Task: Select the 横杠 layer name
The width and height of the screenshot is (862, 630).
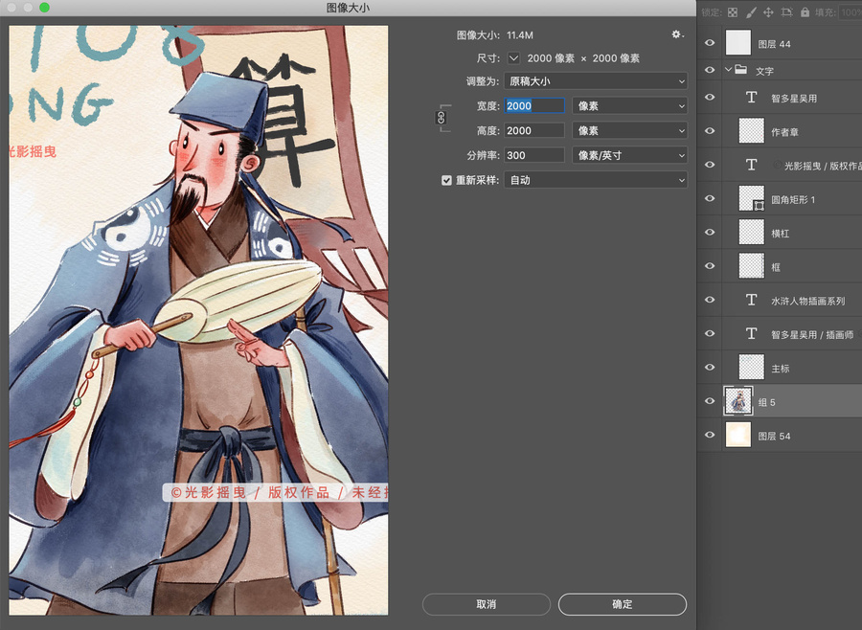Action: click(x=780, y=233)
